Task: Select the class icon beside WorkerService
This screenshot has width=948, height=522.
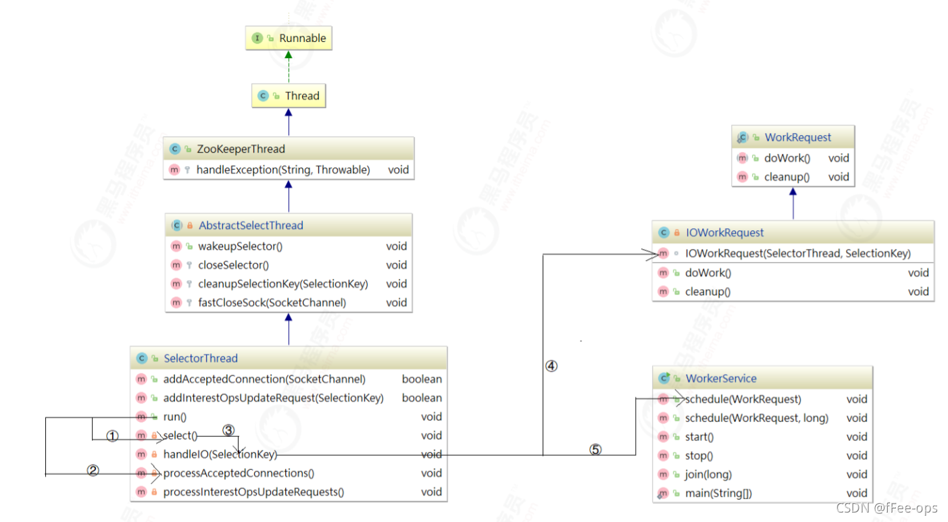Action: 664,379
